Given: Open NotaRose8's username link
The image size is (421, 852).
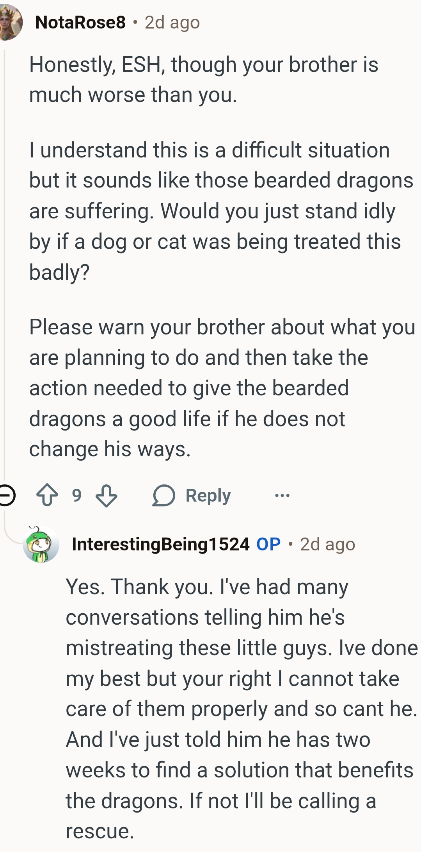Looking at the screenshot, I should (x=79, y=23).
